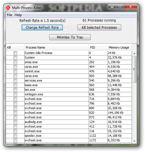
Task: Click PID cell 568
Action: point(92,90)
